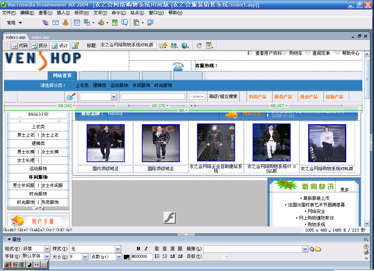Insert a comment icon
Viewport: 374px width, 271px height.
point(125,23)
